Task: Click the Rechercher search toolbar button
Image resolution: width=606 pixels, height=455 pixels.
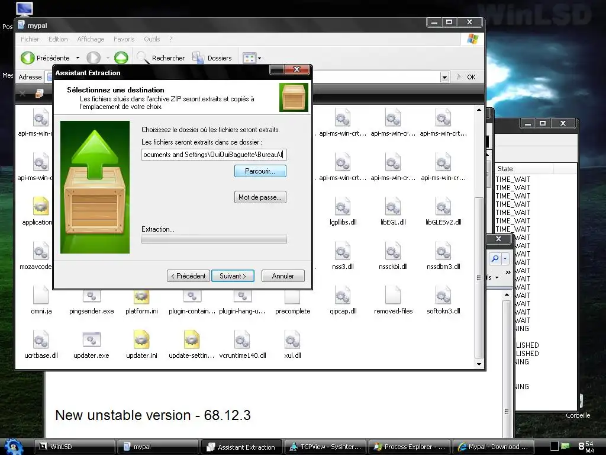Action: 160,57
